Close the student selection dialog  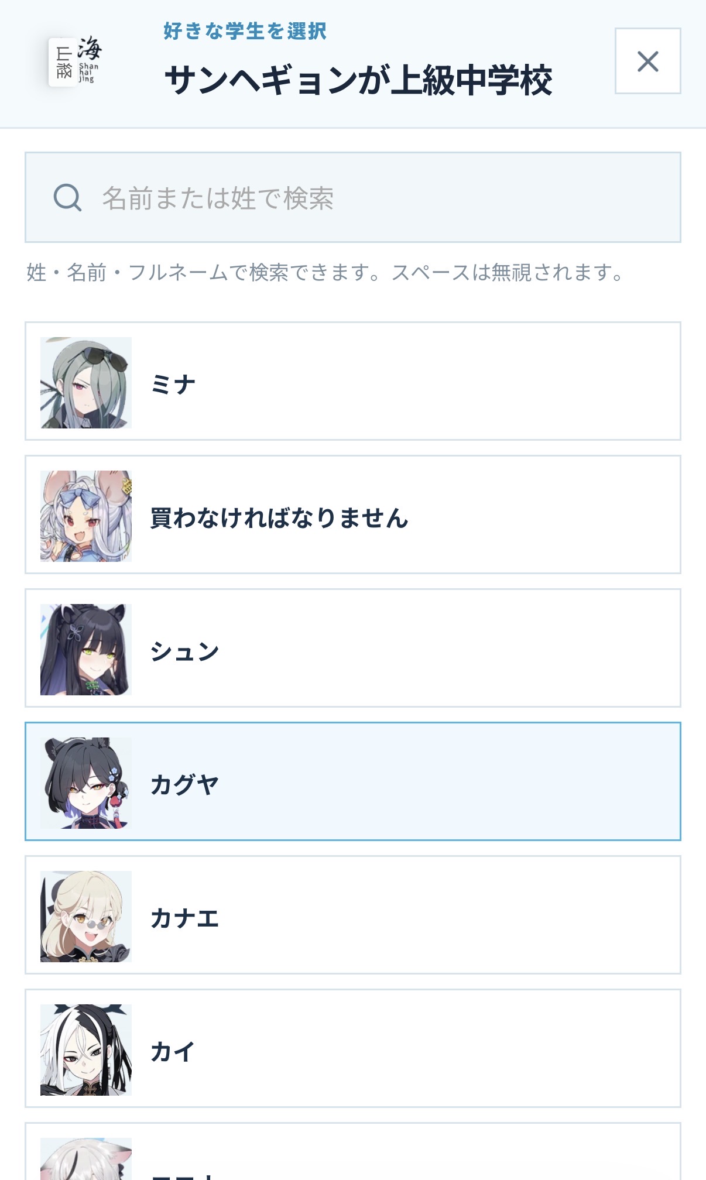(x=647, y=61)
